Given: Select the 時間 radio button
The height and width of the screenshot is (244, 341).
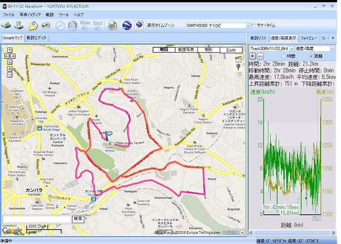Looking at the screenshot, I should click(x=283, y=56).
